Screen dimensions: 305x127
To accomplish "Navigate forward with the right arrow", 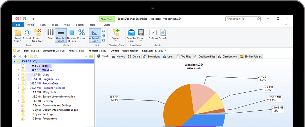I will tap(20, 56).
